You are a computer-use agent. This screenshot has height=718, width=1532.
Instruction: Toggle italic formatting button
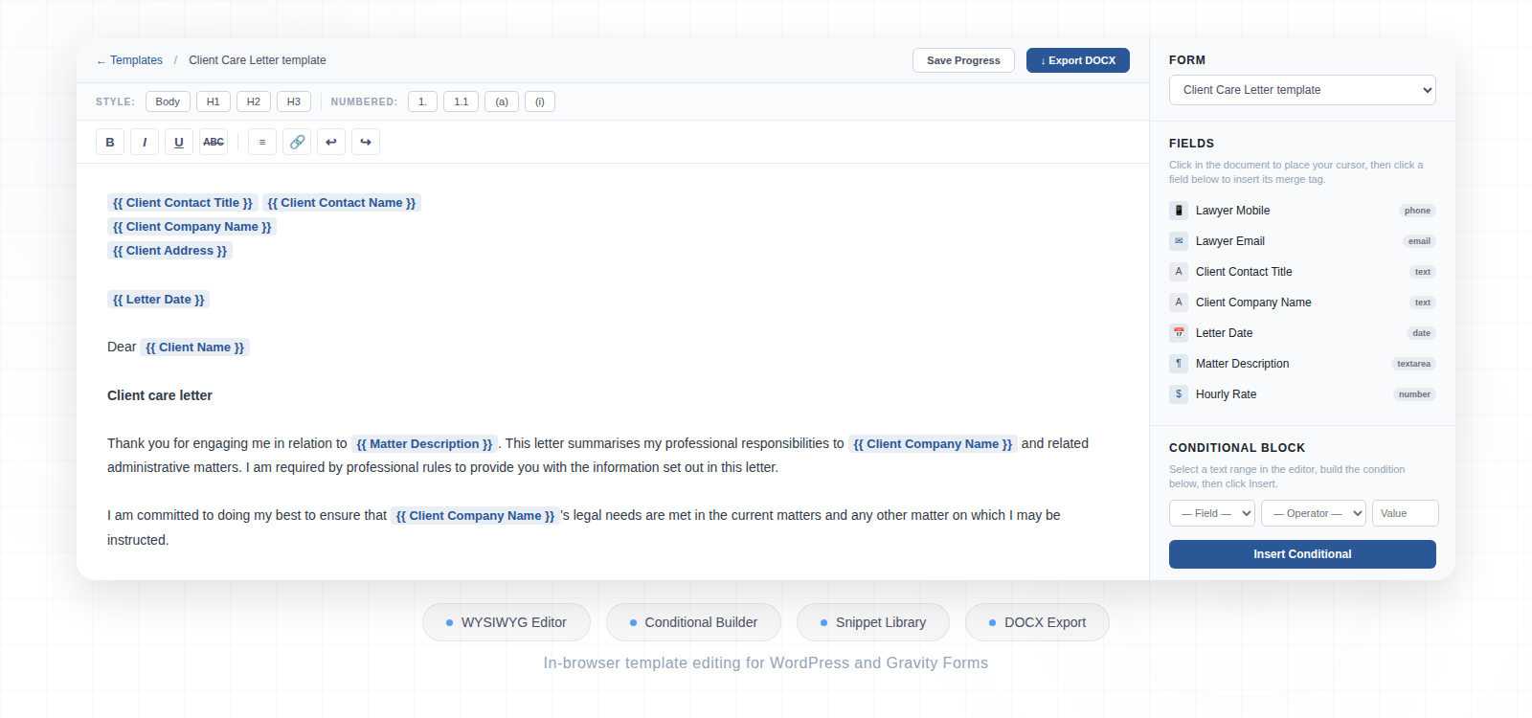[x=145, y=142]
